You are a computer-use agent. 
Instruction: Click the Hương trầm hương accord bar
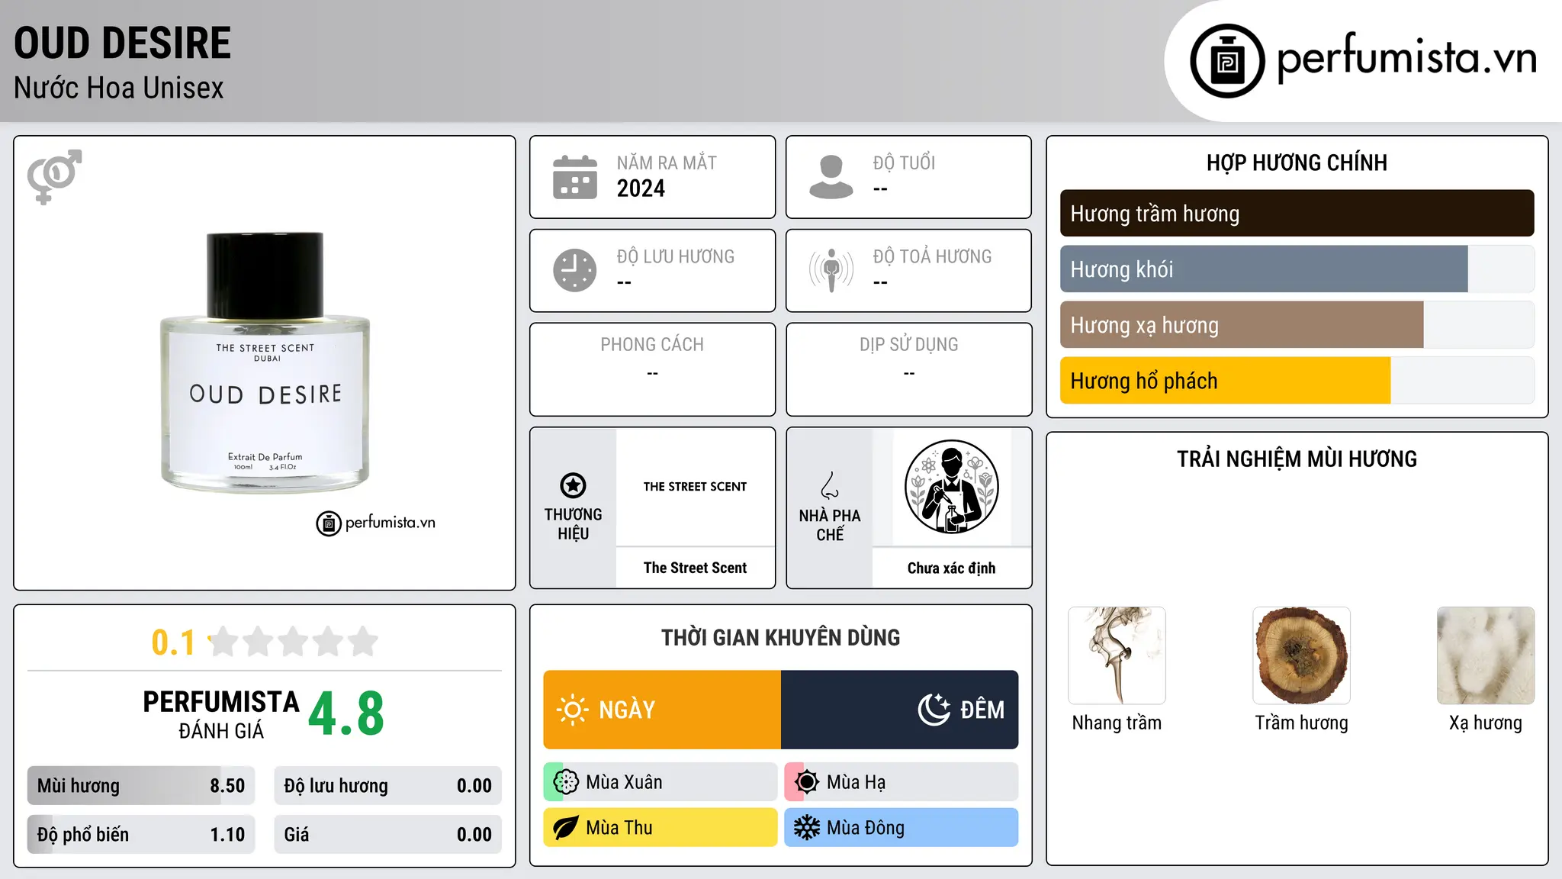tap(1297, 213)
